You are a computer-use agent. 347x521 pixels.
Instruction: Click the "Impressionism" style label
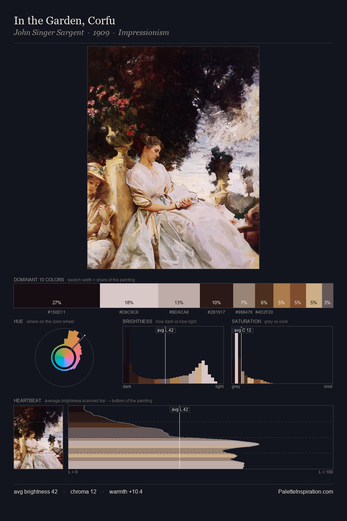click(144, 33)
